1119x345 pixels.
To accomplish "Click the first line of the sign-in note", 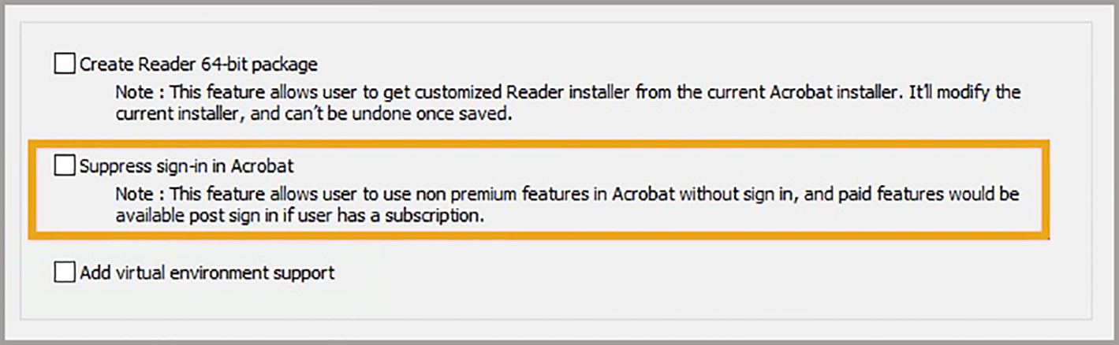I will [566, 194].
